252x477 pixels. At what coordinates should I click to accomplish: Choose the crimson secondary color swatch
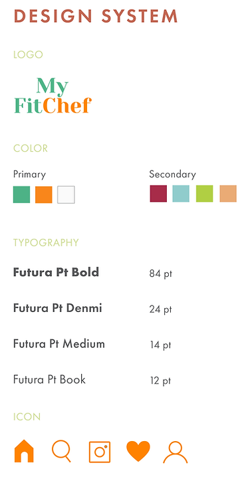tap(158, 194)
